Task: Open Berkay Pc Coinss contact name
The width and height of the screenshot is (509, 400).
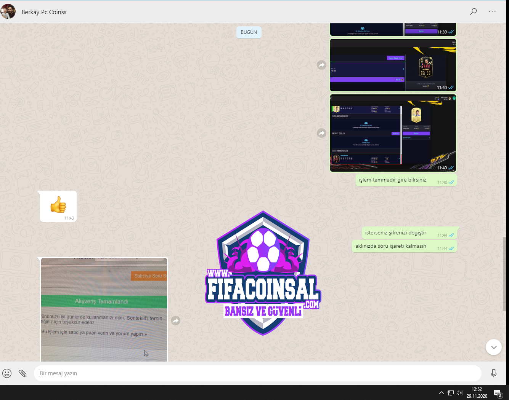Action: [x=44, y=12]
